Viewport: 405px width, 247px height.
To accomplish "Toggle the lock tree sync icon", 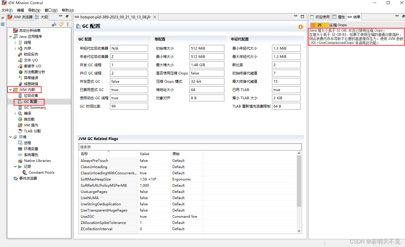I will pos(54,24).
